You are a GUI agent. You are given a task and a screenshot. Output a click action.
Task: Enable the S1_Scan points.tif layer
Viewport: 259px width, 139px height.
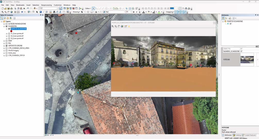coord(9,33)
